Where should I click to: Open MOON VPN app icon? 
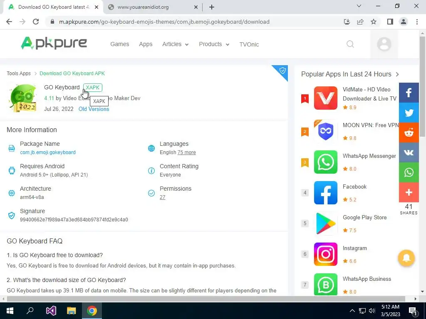point(325,131)
